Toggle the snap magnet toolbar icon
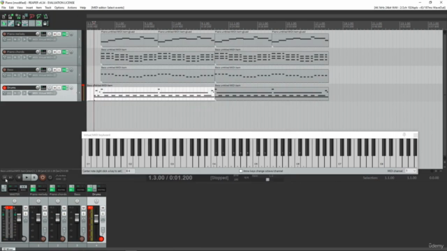The image size is (447, 251). tap(39, 23)
